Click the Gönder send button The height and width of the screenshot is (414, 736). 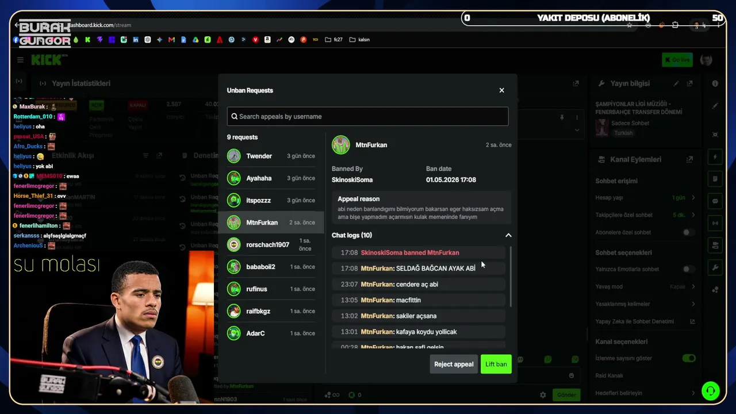[x=566, y=395]
